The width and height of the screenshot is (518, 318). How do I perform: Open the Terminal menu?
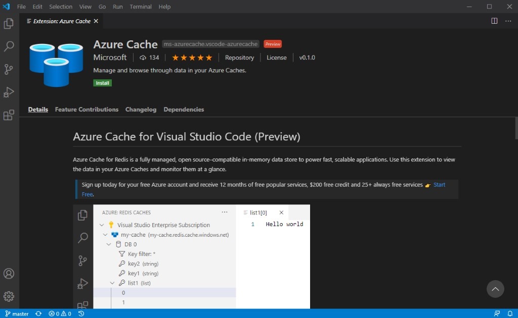coord(141,7)
